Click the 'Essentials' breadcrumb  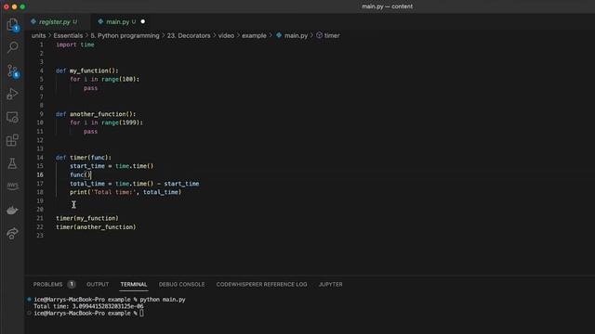click(68, 35)
